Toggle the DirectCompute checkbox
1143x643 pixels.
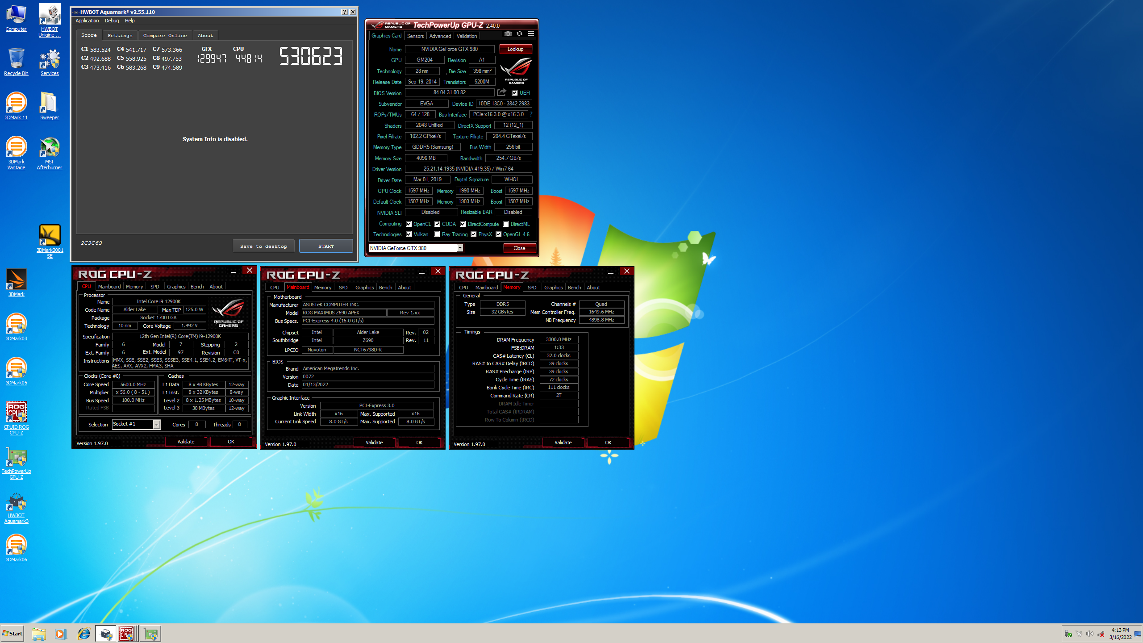(463, 224)
